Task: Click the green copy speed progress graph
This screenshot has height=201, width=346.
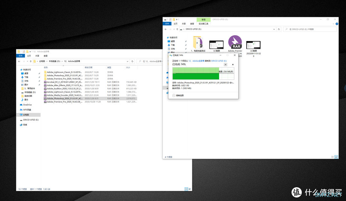Action: 203,73
